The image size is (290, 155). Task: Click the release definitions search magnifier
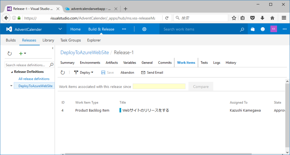point(52,65)
